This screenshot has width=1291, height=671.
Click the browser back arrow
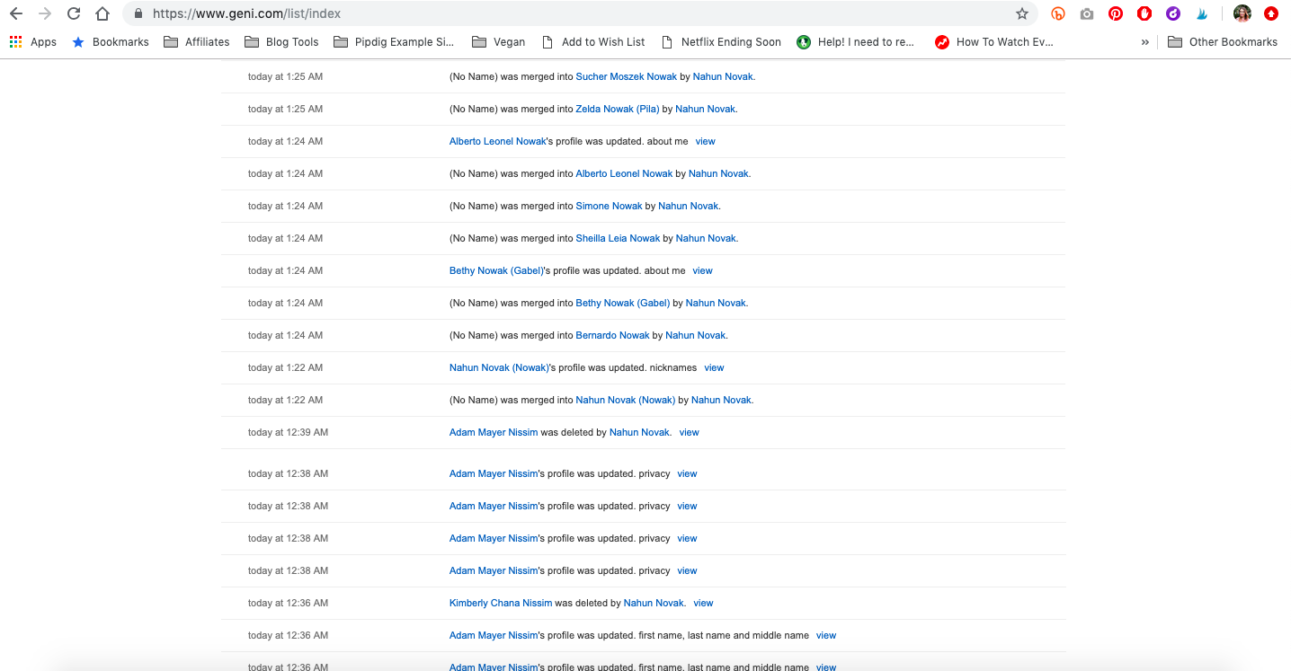click(x=16, y=13)
